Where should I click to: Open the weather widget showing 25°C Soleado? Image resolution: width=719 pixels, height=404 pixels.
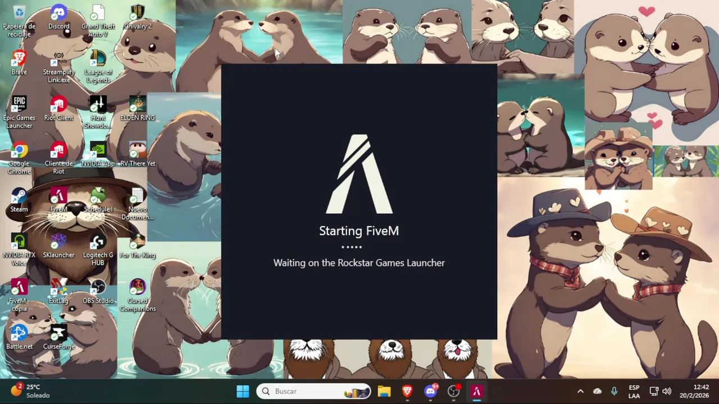[x=31, y=391]
